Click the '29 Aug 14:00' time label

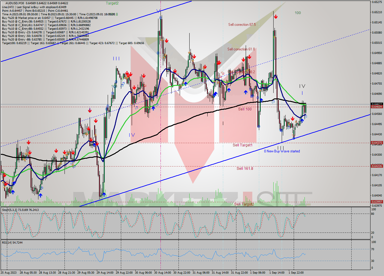point(105,273)
